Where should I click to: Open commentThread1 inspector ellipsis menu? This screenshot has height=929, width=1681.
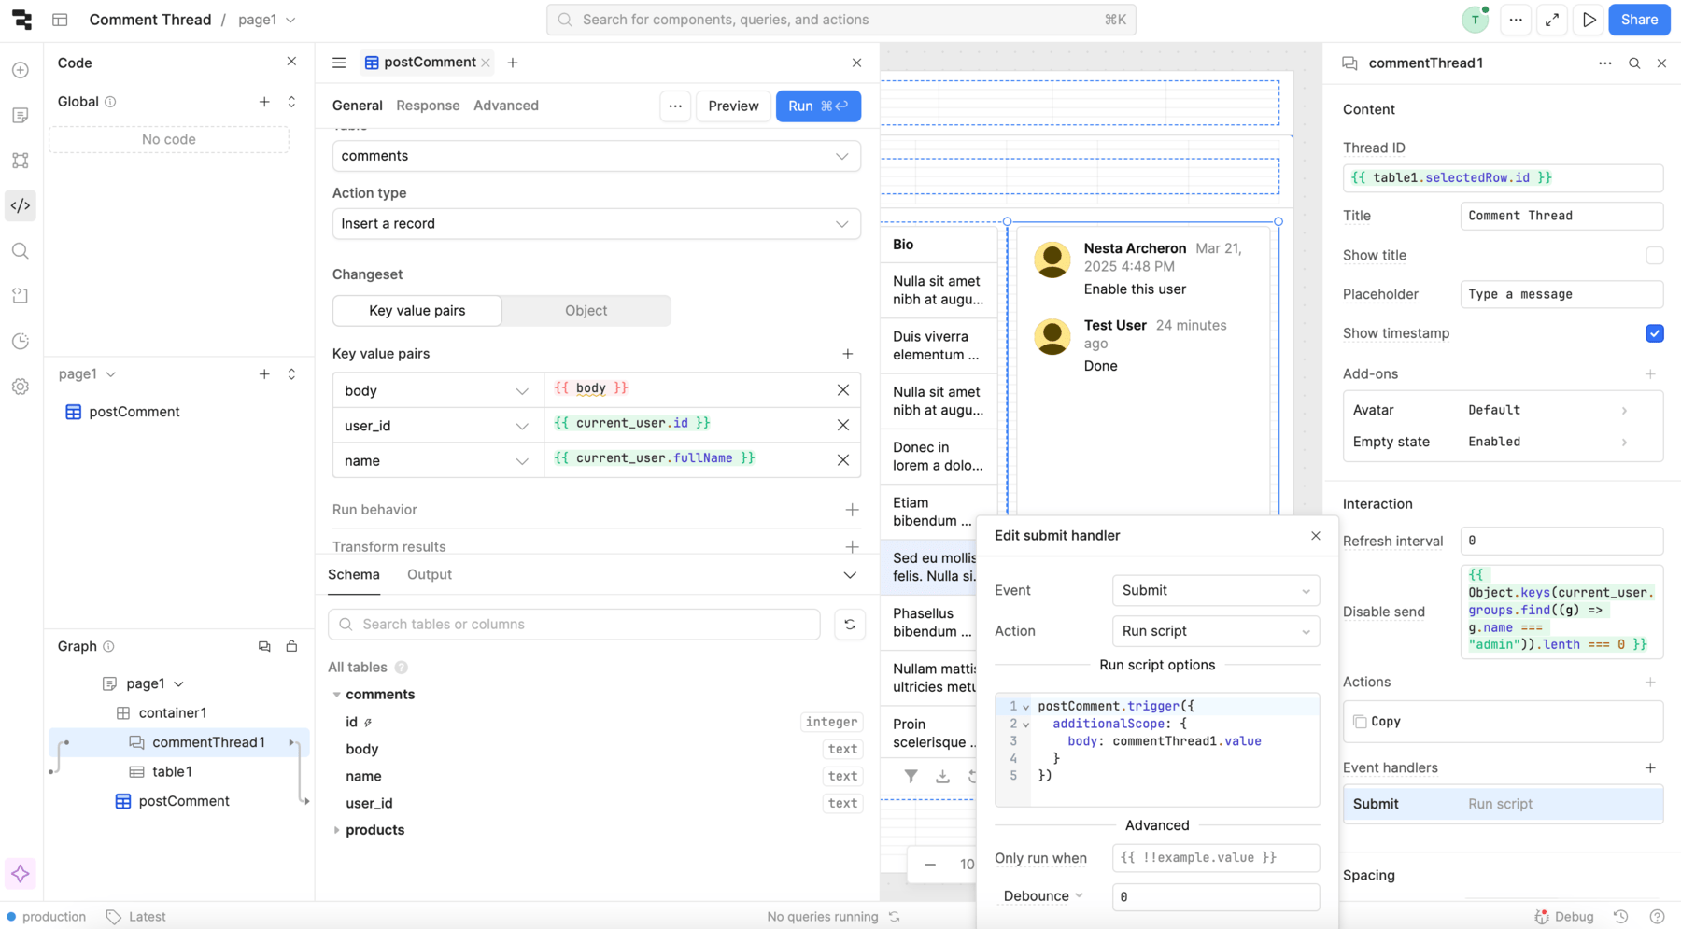(x=1605, y=63)
